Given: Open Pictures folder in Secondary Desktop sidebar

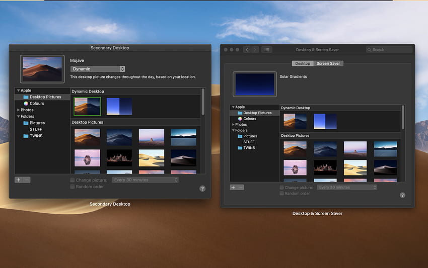Looking at the screenshot, I should [34, 123].
